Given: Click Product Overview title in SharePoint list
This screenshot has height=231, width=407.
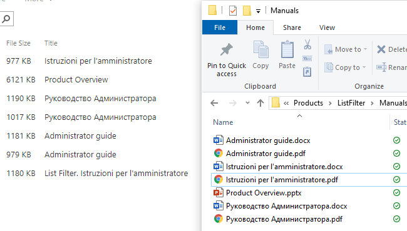Looking at the screenshot, I should click(76, 80).
